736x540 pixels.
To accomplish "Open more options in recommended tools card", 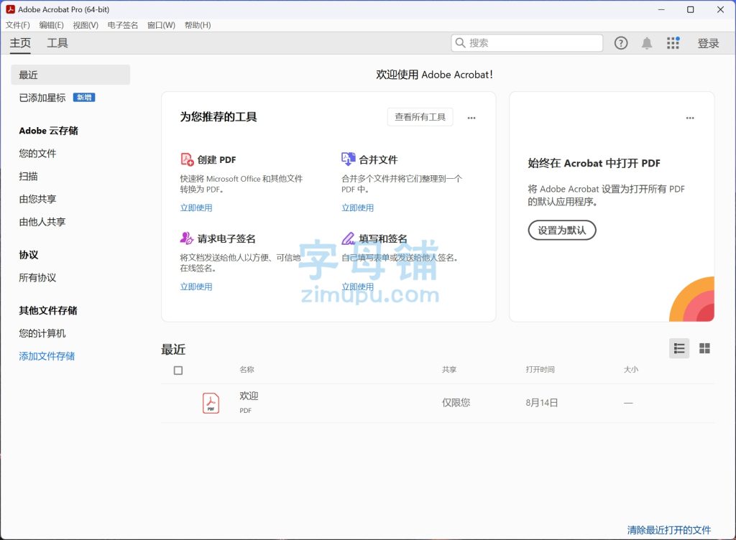I will (471, 118).
